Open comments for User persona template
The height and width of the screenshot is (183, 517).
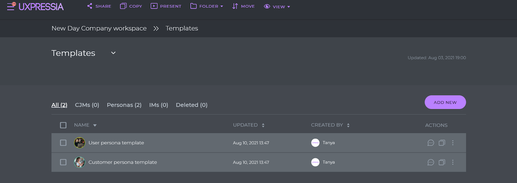tap(430, 143)
